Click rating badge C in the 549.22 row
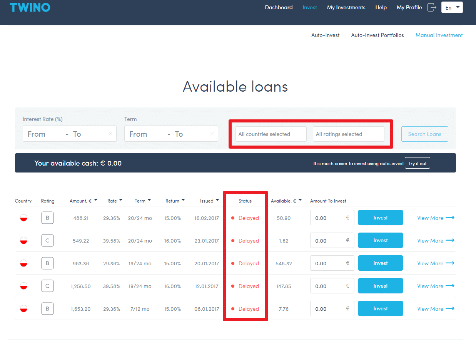Image resolution: width=476 pixels, height=340 pixels. click(x=47, y=241)
